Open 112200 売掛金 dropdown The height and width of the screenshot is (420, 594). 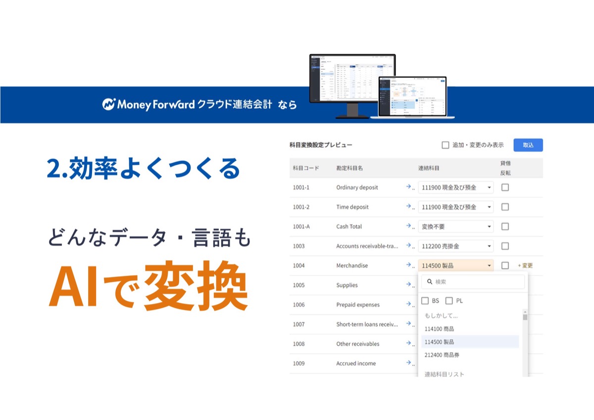coord(456,246)
